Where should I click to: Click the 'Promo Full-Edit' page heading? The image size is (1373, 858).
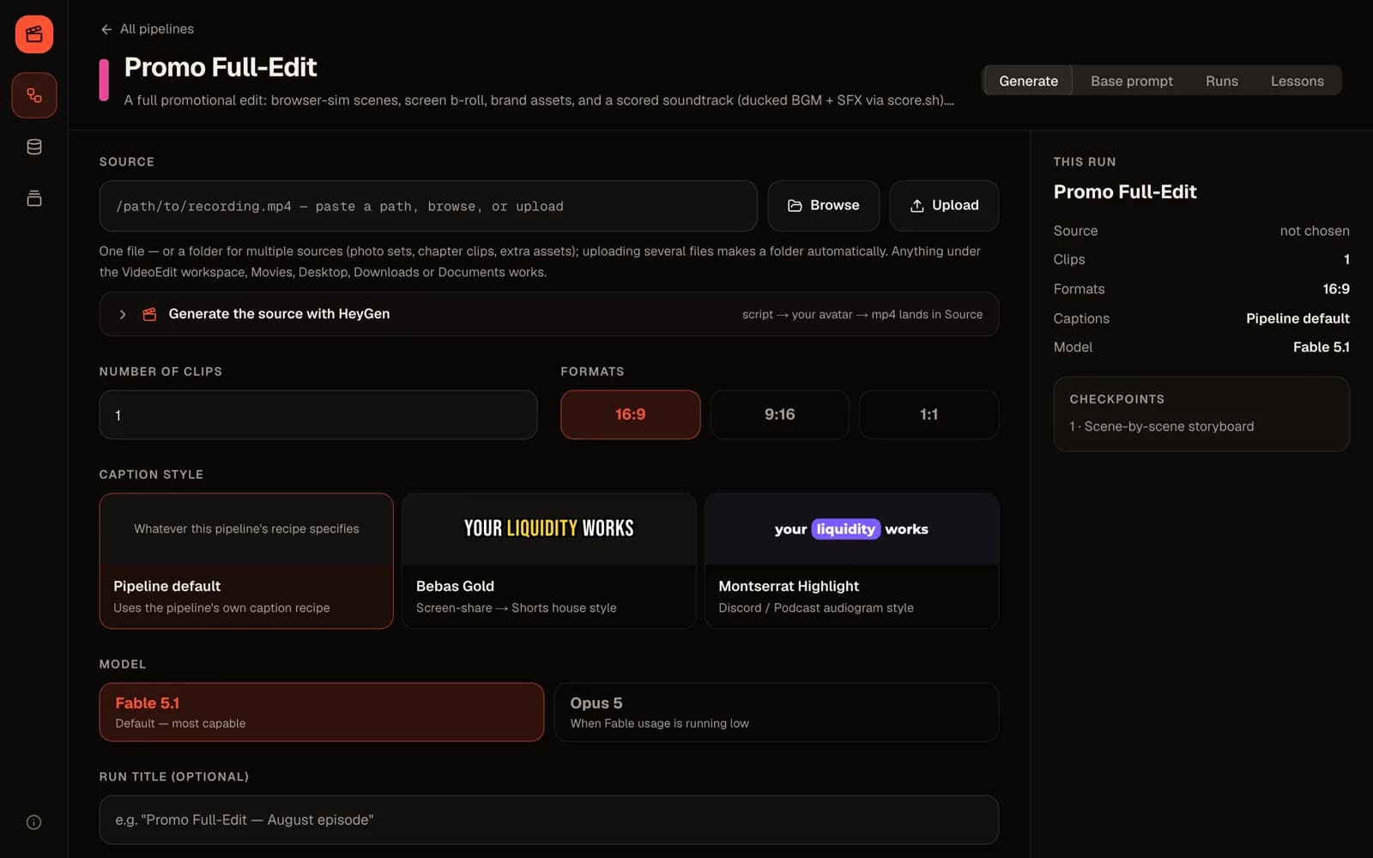[x=221, y=67]
